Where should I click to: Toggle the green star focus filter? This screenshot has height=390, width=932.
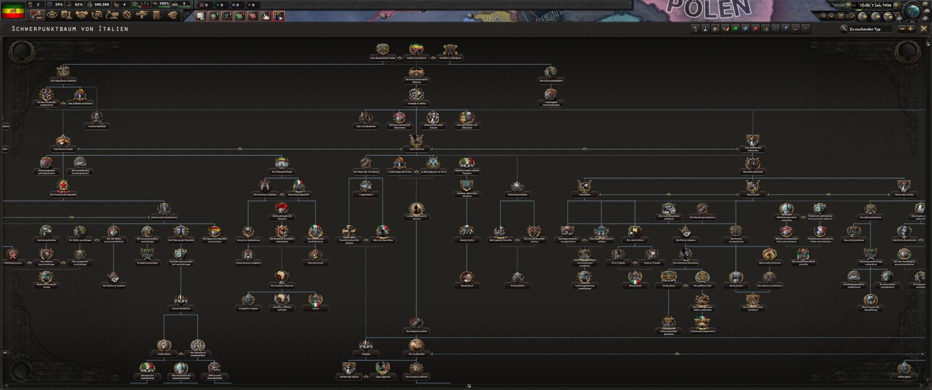(735, 29)
